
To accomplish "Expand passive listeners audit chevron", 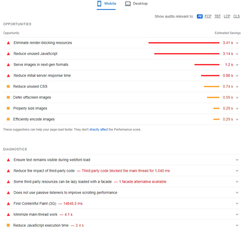I will (x=237, y=193).
